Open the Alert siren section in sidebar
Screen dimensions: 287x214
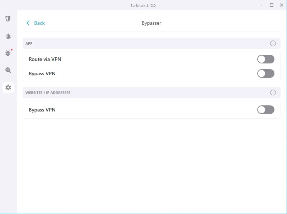coord(8,36)
